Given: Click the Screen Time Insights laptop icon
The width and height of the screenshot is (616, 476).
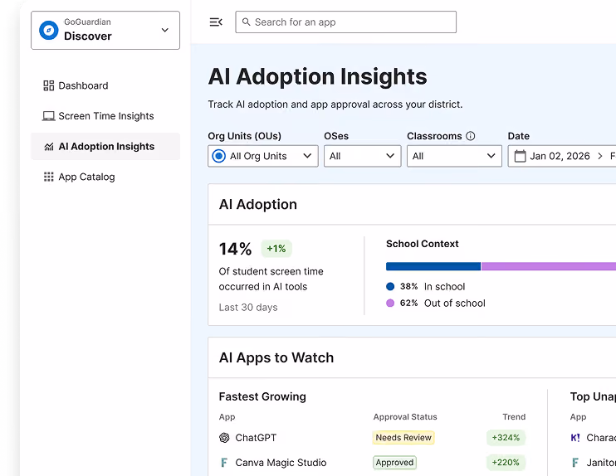Looking at the screenshot, I should click(49, 116).
